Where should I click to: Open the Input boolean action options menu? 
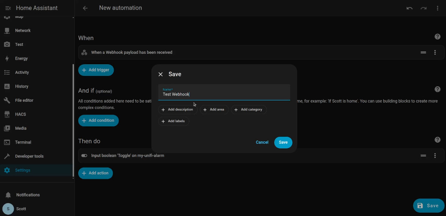pos(435,156)
